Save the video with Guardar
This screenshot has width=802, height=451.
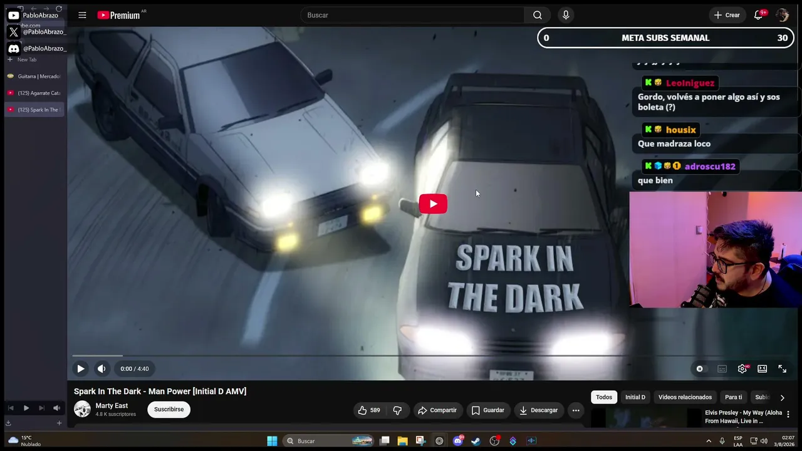pos(488,410)
